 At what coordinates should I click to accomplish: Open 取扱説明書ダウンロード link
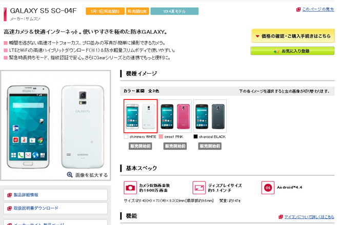point(36,208)
